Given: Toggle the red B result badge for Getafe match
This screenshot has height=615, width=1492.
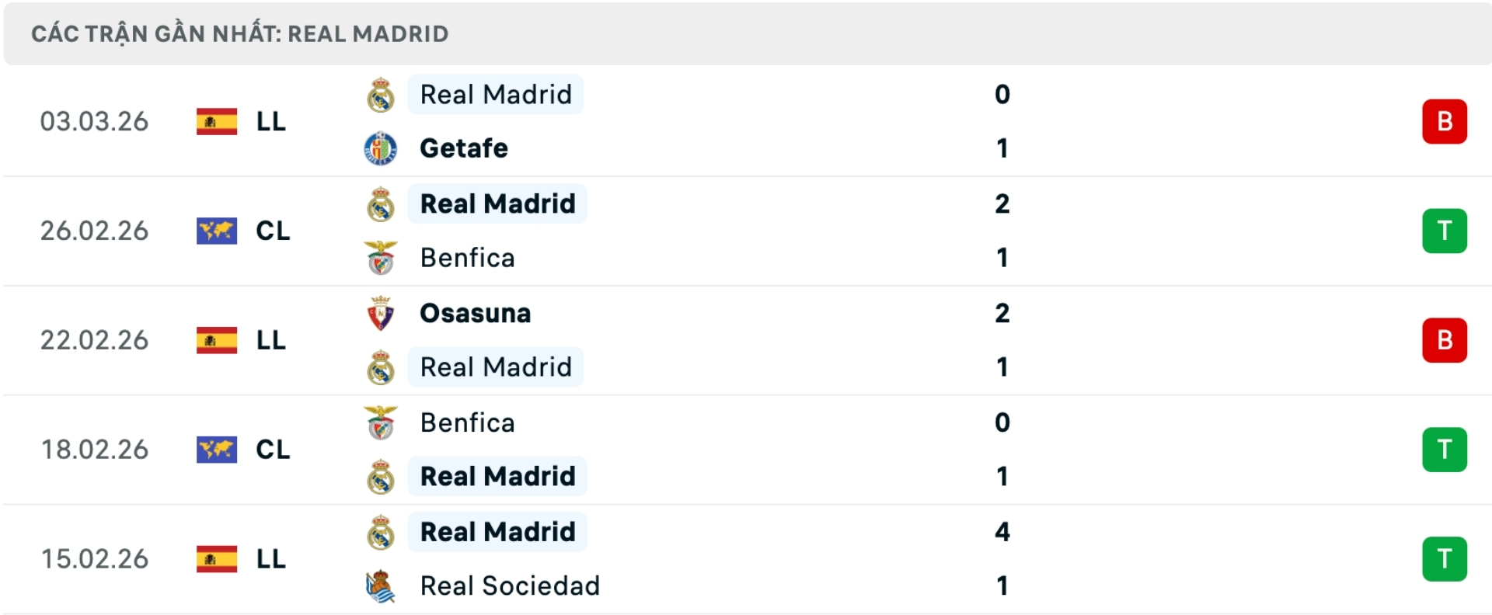Looking at the screenshot, I should click(1444, 122).
